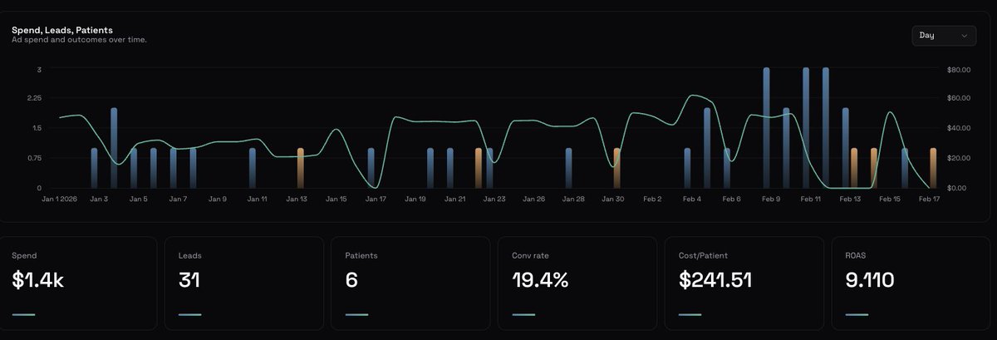Click the $241.51 cost per patient value
997x340 pixels.
[715, 280]
